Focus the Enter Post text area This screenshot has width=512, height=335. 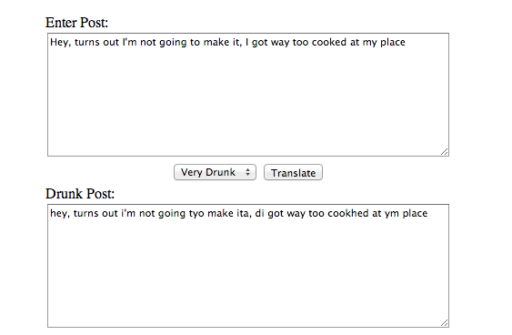(x=248, y=95)
